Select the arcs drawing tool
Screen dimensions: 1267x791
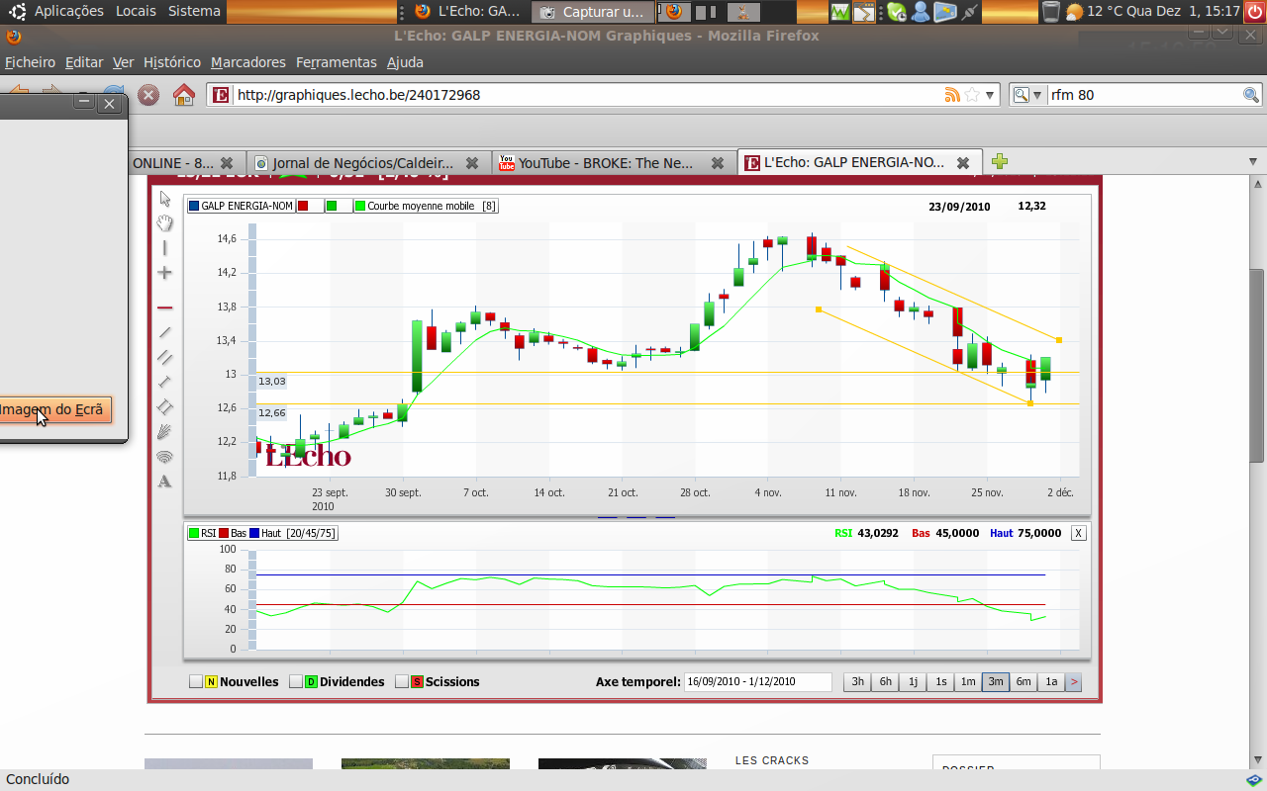pos(165,457)
